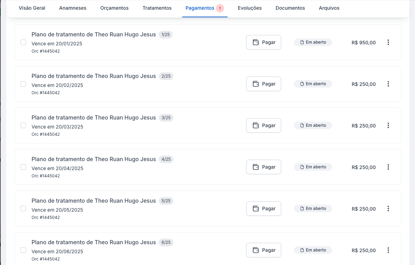
Task: Click wallet icon on installment 1/25 Pagar
Action: (256, 42)
